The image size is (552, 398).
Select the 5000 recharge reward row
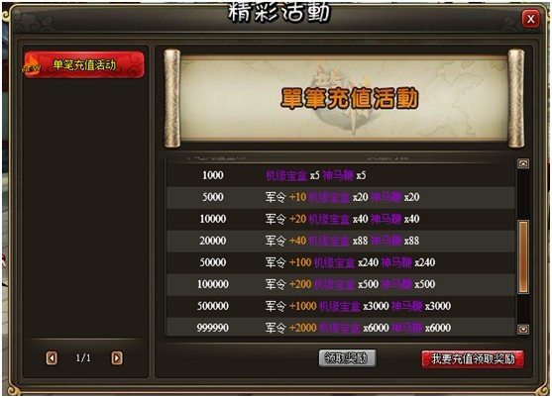341,197
